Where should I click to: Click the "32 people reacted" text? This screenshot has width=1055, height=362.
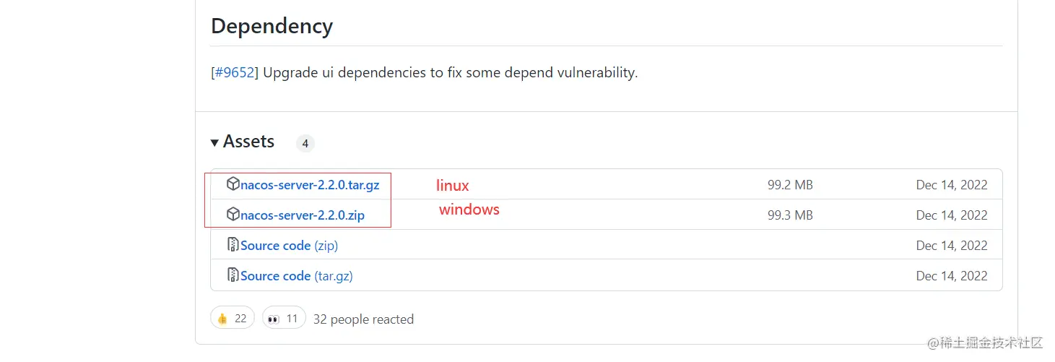point(363,319)
